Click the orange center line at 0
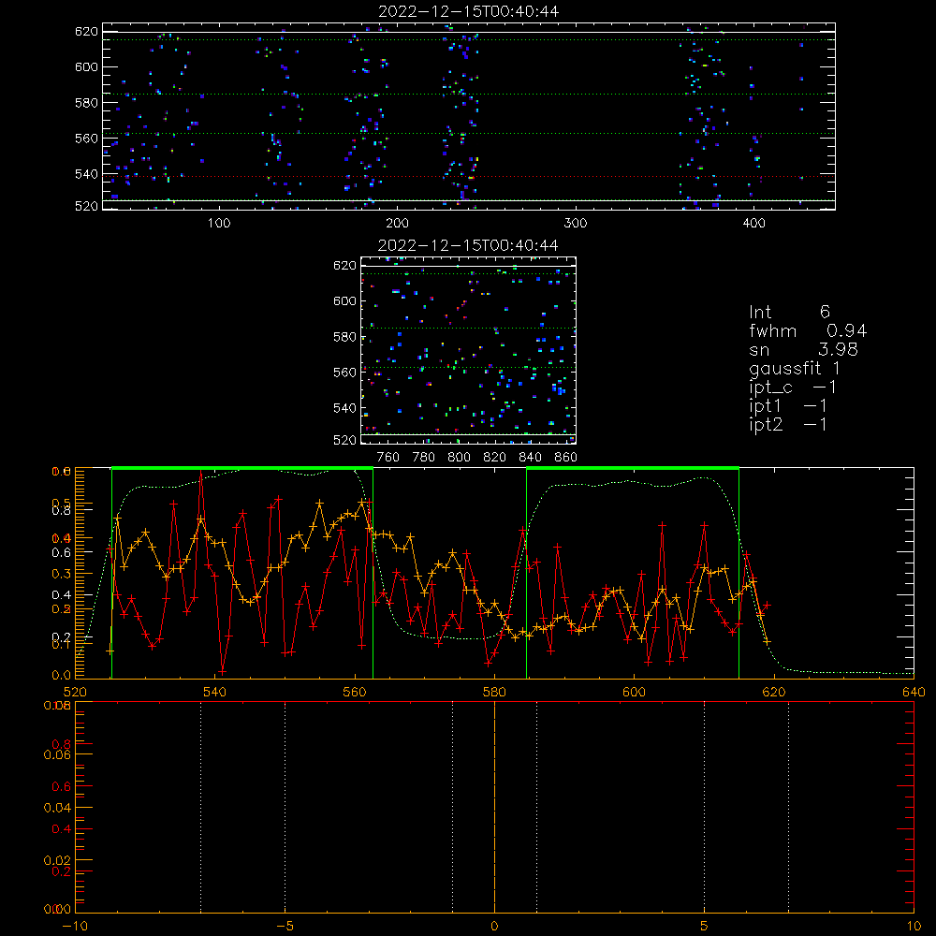This screenshot has width=936, height=936. 494,808
